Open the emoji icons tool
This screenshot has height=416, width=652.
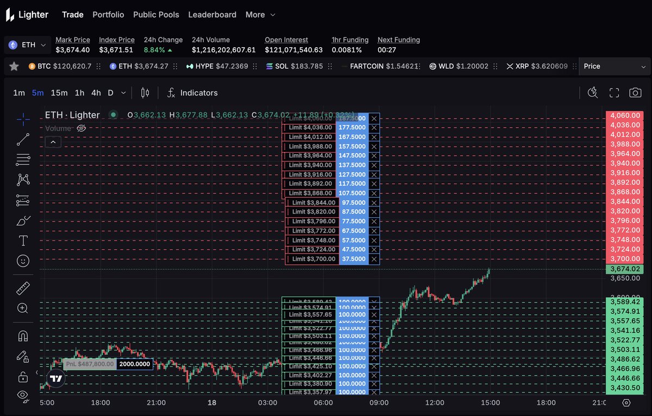[23, 261]
